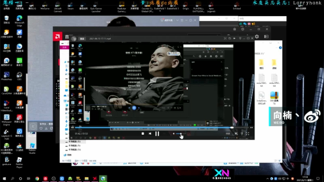Open Ubisoft Connect desktop shortcut
The image size is (324, 182).
click(58, 7)
